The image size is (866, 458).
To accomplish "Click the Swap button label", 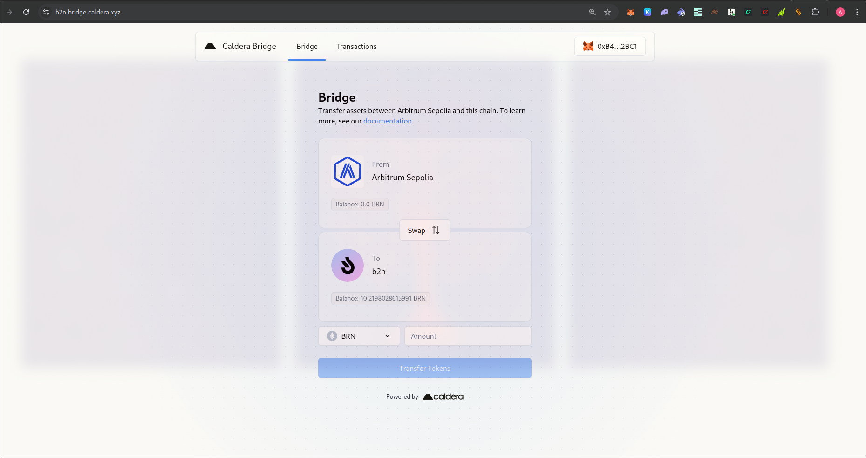I will (x=416, y=231).
